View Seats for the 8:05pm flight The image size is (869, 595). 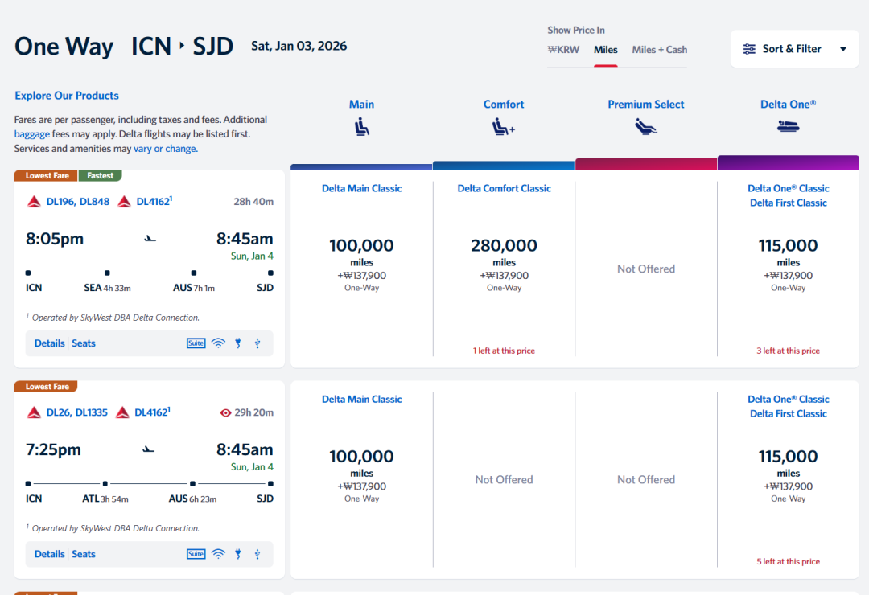(84, 343)
